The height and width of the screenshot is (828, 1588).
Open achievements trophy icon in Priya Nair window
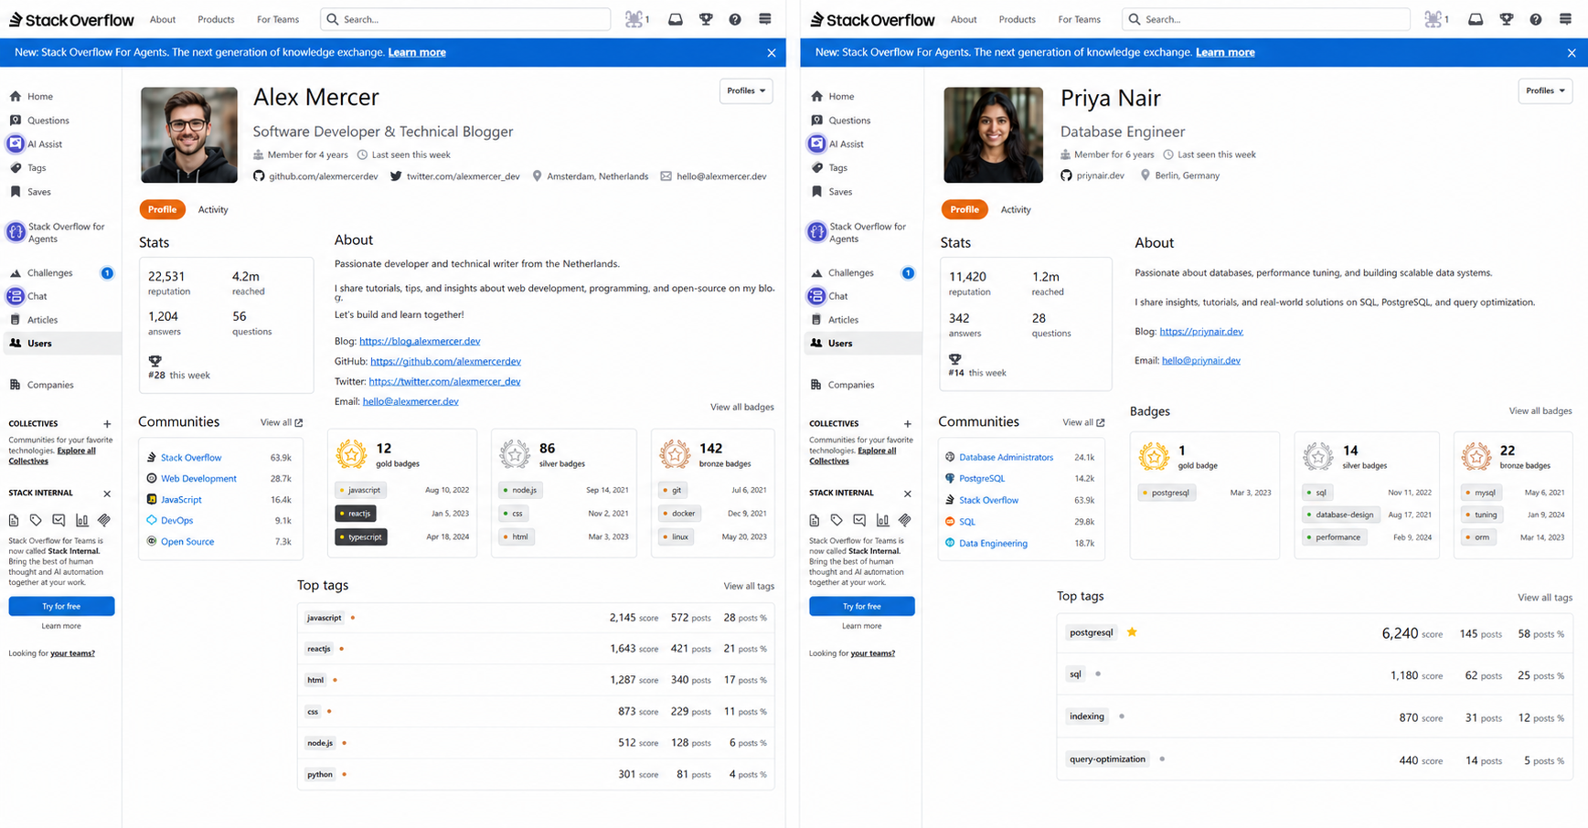[1507, 19]
